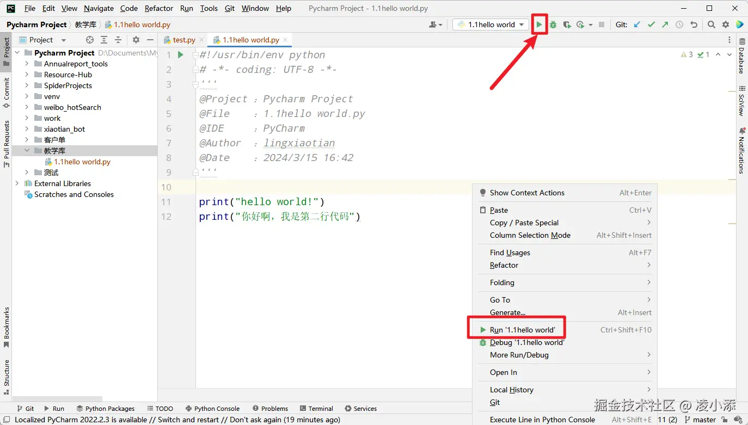Open editor tabs options three-dot menu
748x425 pixels.
tap(729, 40)
